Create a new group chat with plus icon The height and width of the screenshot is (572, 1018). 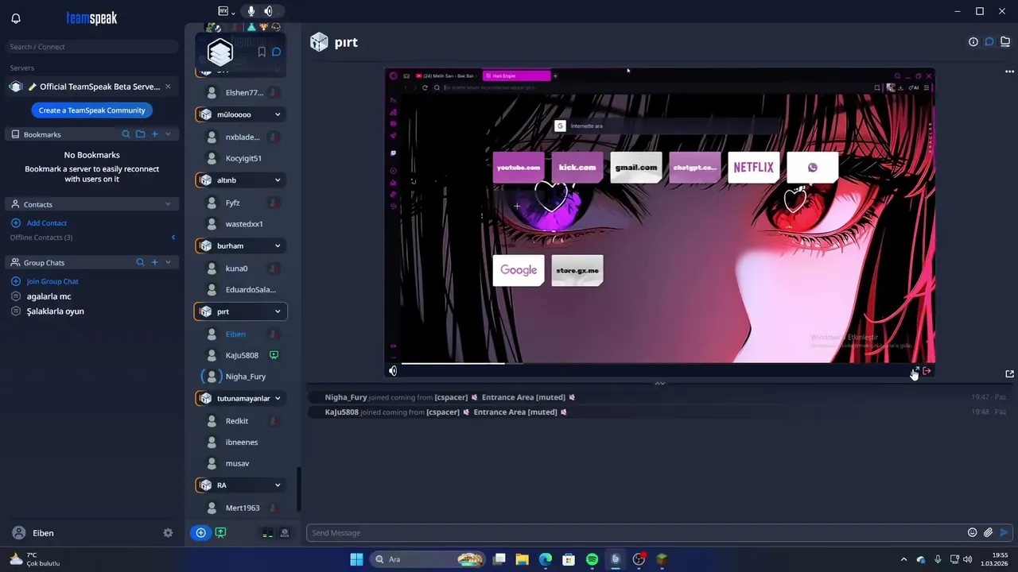click(x=155, y=262)
